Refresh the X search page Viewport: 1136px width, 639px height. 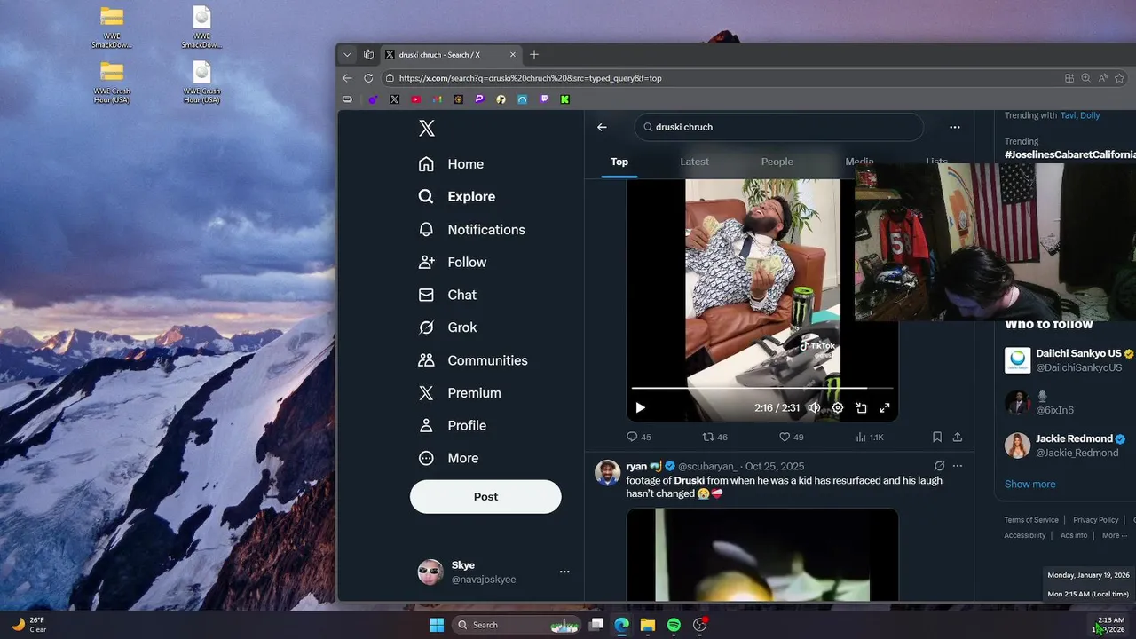click(369, 78)
